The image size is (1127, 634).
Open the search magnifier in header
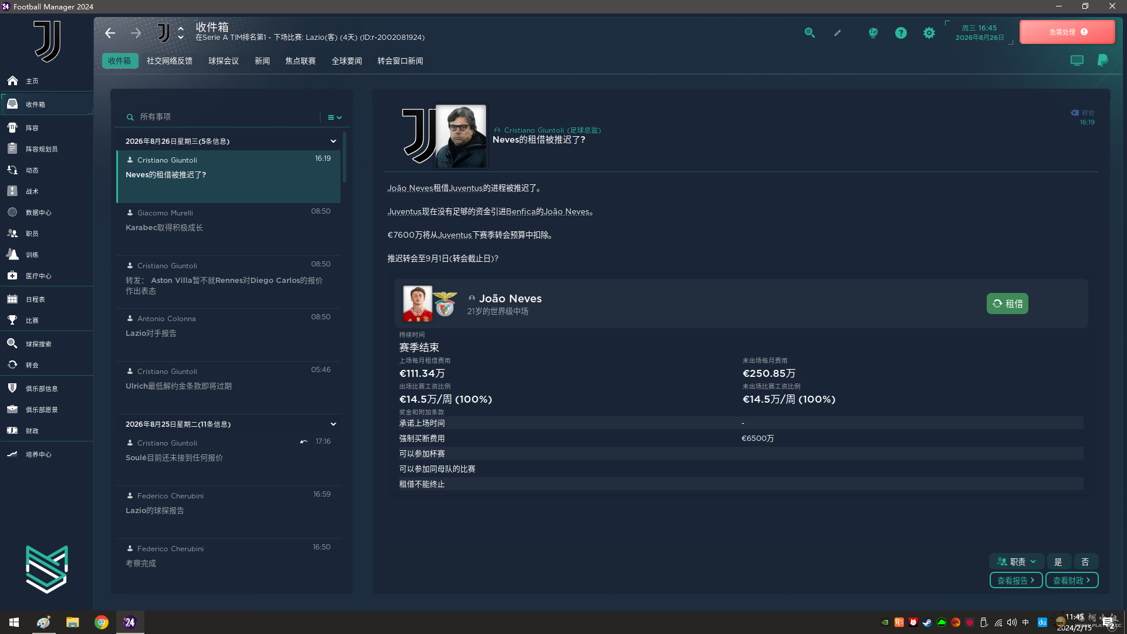809,33
